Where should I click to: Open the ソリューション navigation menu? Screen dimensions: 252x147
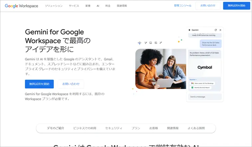[x=54, y=6]
